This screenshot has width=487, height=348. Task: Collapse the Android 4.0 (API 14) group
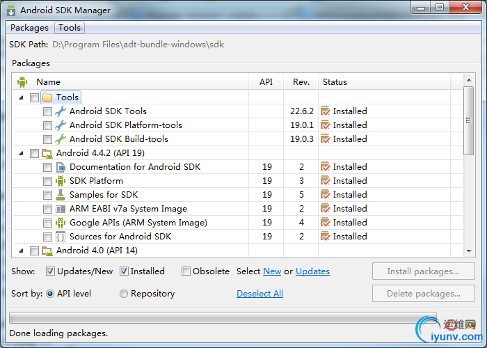tap(21, 251)
